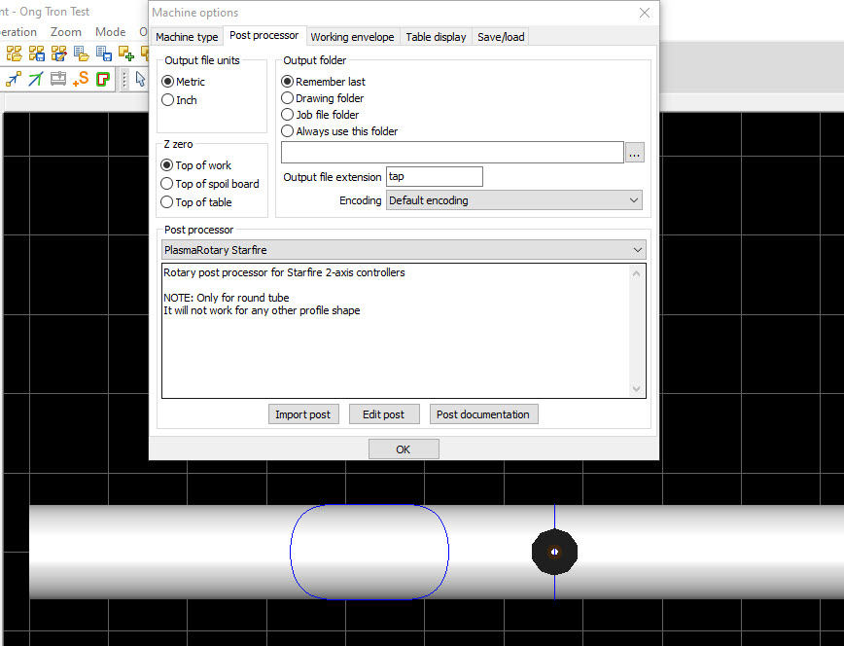
Task: Choose Always use this folder option
Action: coord(287,131)
